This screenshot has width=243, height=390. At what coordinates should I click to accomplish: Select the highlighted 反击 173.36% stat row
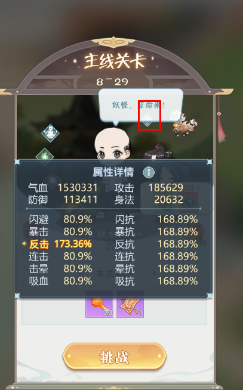(x=60, y=244)
